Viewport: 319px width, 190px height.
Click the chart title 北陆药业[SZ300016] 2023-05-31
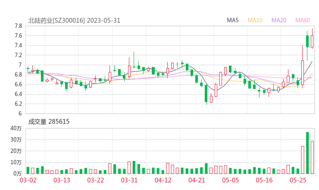(x=74, y=21)
